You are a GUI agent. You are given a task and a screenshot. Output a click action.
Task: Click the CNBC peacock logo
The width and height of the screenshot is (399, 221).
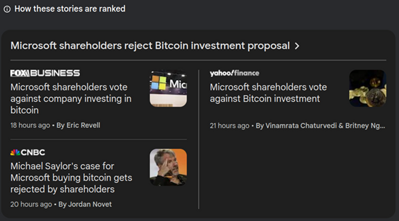pyautogui.click(x=15, y=153)
